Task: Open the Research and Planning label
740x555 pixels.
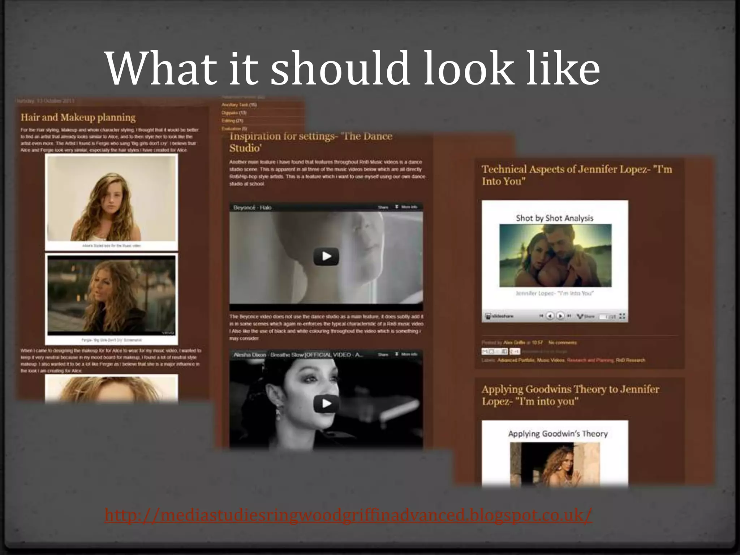Action: (590, 360)
